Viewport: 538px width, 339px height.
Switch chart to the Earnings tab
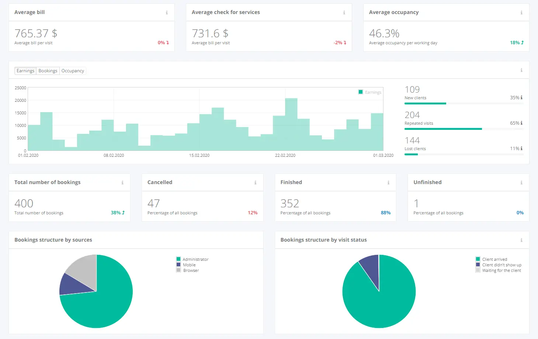coord(25,71)
